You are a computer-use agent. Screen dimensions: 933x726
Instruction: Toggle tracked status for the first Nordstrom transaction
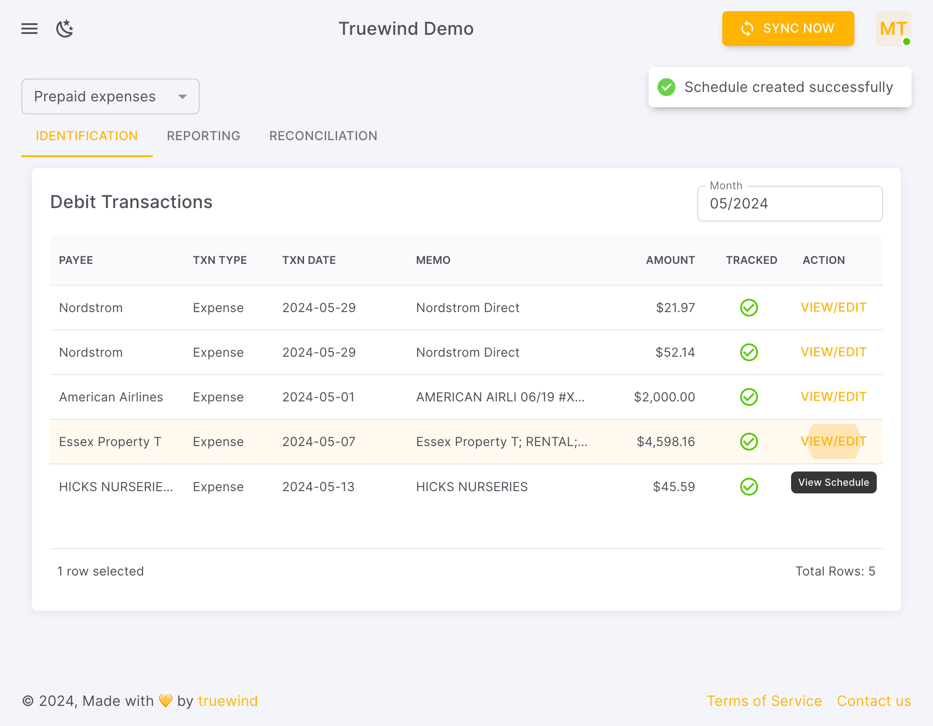749,307
